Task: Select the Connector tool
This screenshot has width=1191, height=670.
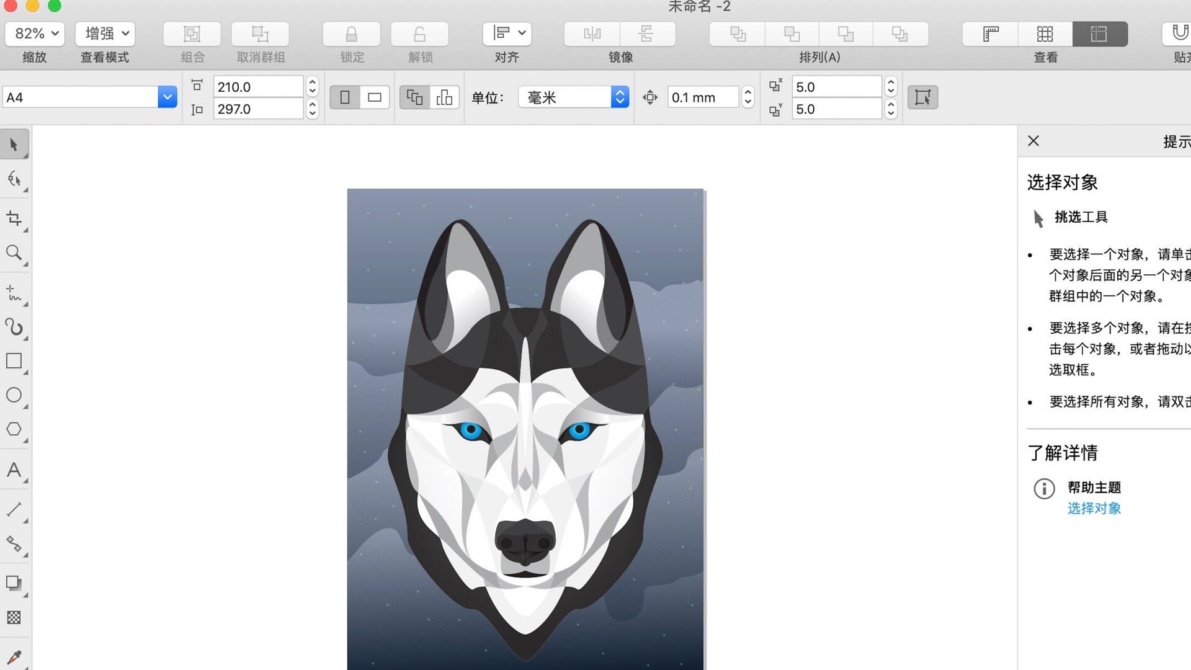Action: click(x=14, y=544)
